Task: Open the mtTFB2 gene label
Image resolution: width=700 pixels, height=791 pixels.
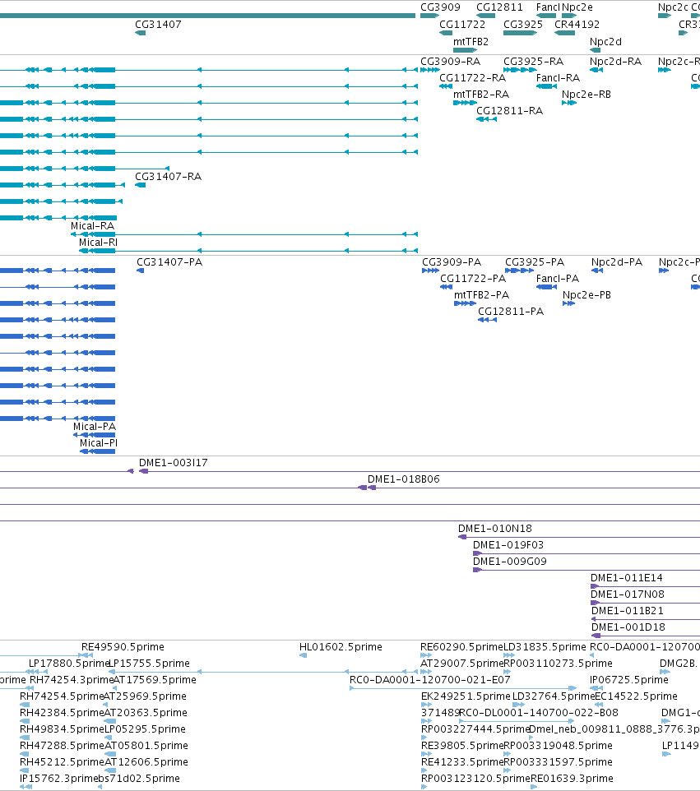Action: (x=471, y=41)
